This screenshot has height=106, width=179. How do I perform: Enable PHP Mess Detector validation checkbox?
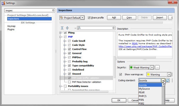coord(69,82)
